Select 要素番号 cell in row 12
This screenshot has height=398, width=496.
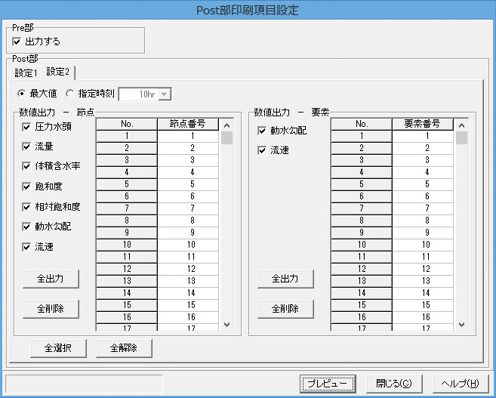pos(423,269)
